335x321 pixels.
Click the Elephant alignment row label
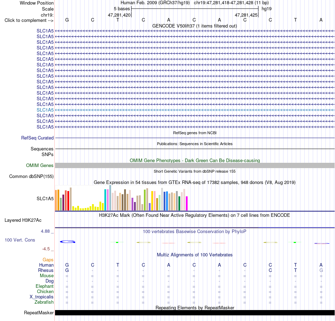(44, 286)
